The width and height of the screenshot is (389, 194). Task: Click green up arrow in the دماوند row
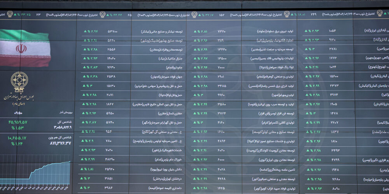[x=195, y=31]
